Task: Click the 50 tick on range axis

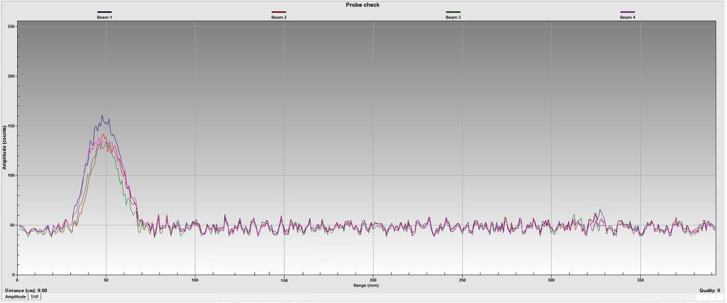Action: point(106,280)
